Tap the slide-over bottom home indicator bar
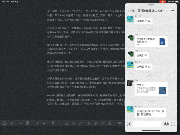Viewport: 180px width, 135px height. pyautogui.click(x=151, y=130)
